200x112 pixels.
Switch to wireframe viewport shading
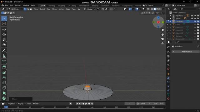point(152,9)
